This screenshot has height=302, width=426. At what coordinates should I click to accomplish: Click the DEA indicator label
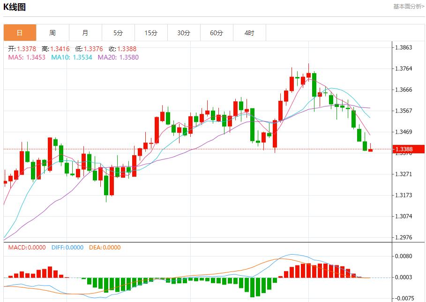pos(104,247)
